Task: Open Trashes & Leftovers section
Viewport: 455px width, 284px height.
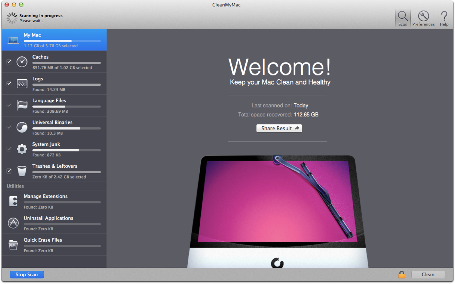Action: pyautogui.click(x=54, y=171)
